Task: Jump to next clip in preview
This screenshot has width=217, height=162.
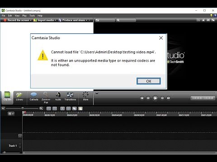Action: 168,98
